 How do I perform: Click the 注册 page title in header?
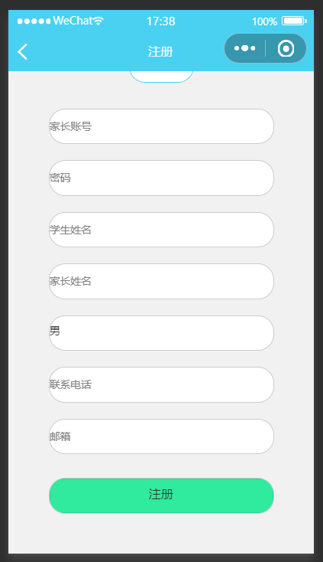point(161,51)
